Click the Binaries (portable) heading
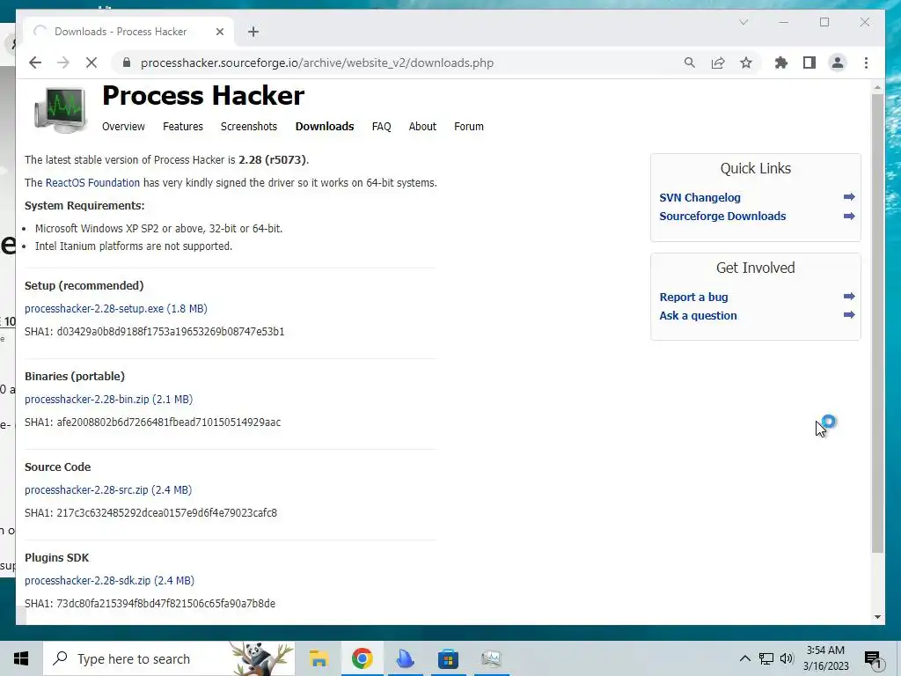 75,377
